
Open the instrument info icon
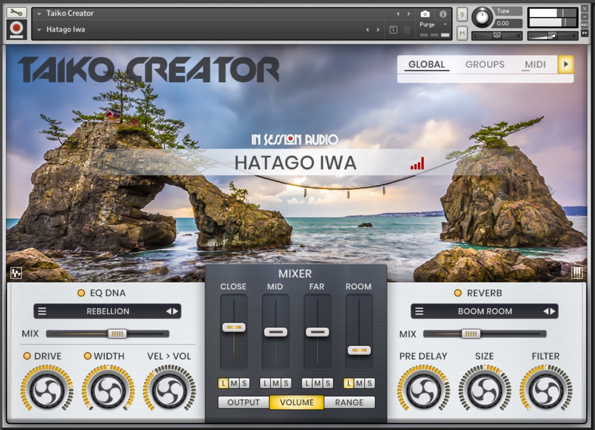click(443, 14)
